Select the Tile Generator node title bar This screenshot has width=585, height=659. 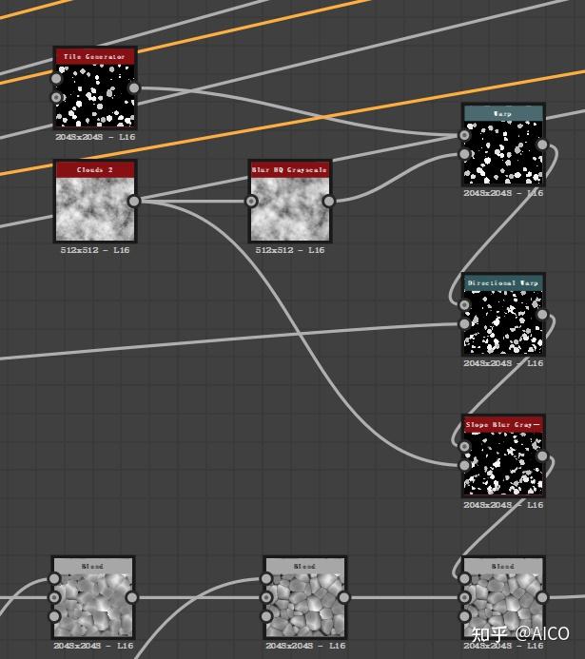[95, 56]
